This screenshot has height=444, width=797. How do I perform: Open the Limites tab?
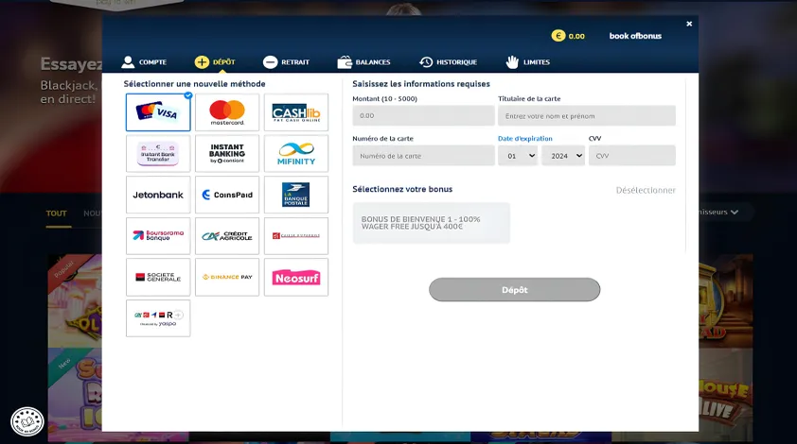click(x=527, y=62)
